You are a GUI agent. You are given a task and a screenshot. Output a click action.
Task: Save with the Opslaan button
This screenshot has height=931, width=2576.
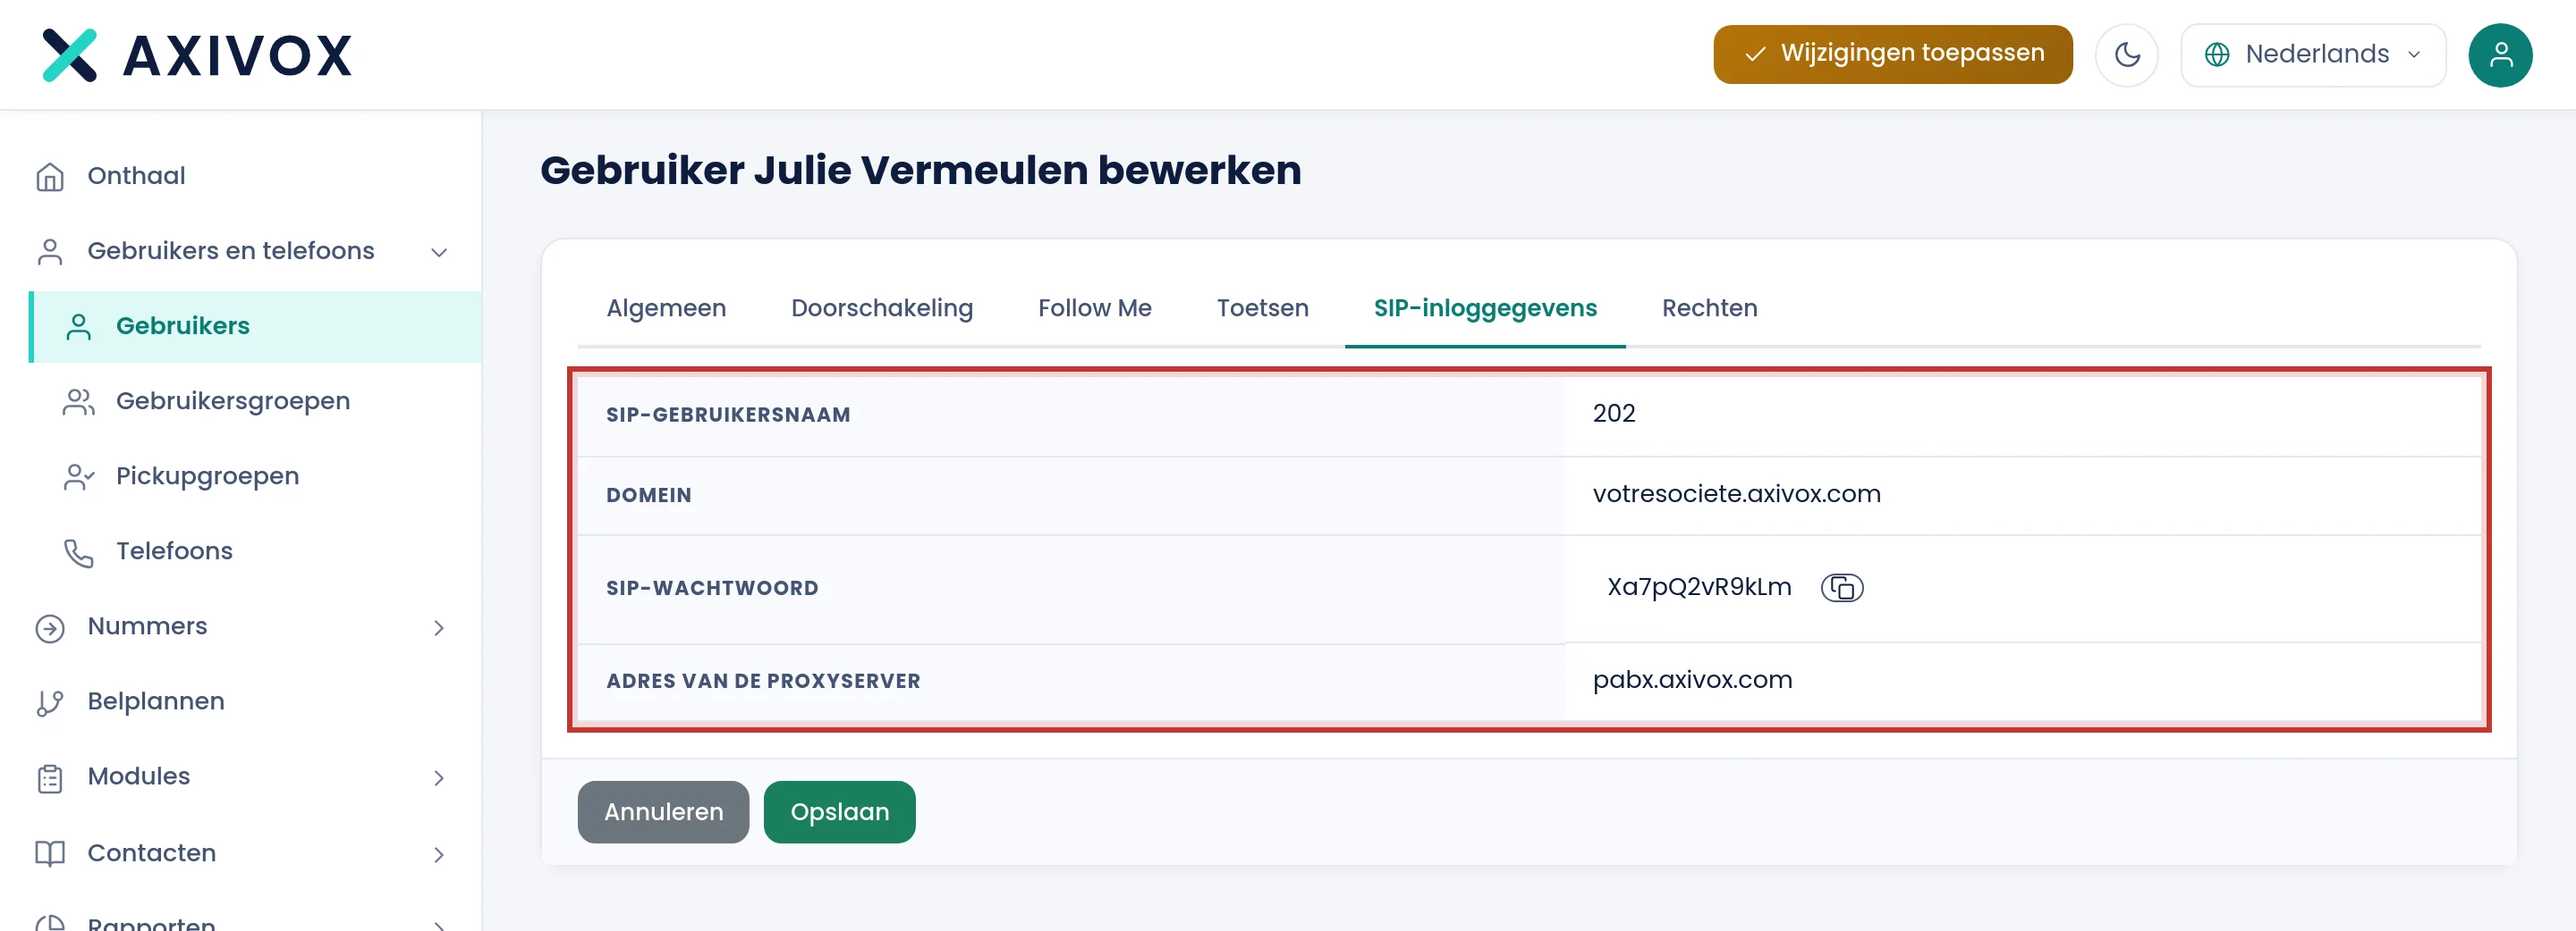pyautogui.click(x=839, y=812)
